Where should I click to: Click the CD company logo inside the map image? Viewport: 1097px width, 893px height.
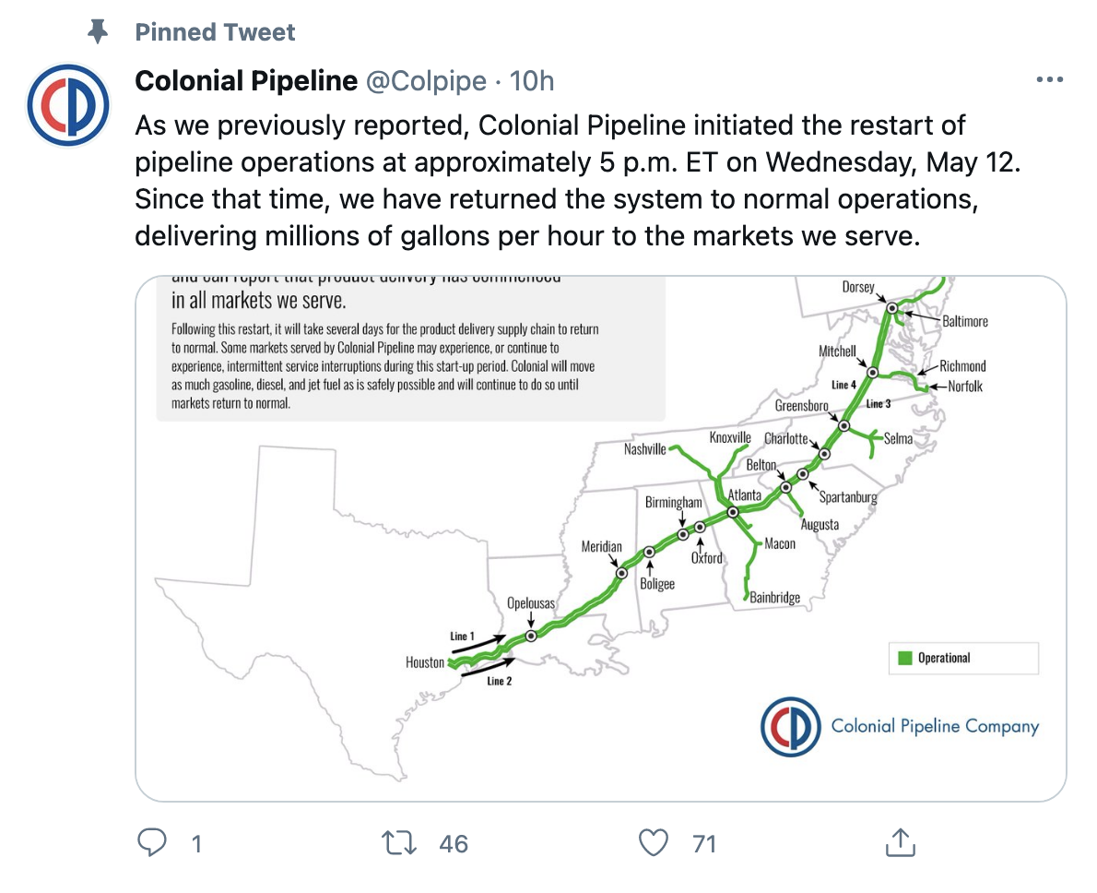click(791, 728)
